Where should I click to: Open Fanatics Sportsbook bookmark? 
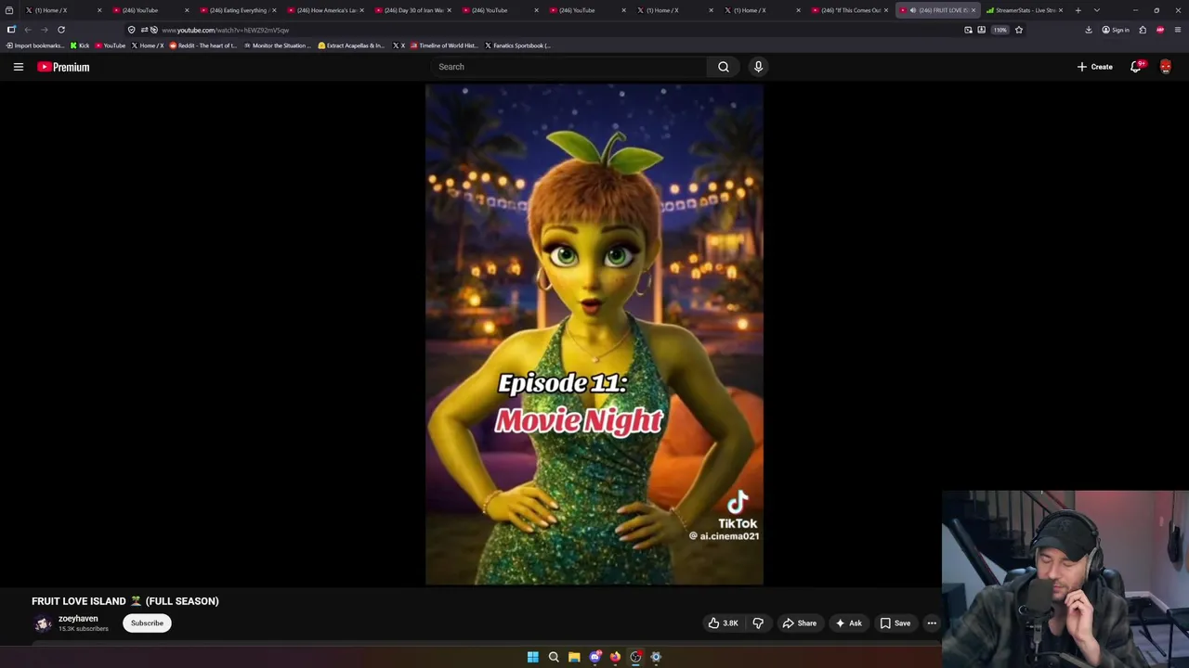pyautogui.click(x=517, y=45)
